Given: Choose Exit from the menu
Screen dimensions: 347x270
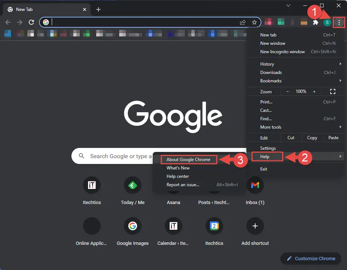Looking at the screenshot, I should pos(296,169).
